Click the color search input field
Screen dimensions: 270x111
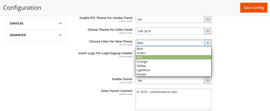tap(169, 43)
